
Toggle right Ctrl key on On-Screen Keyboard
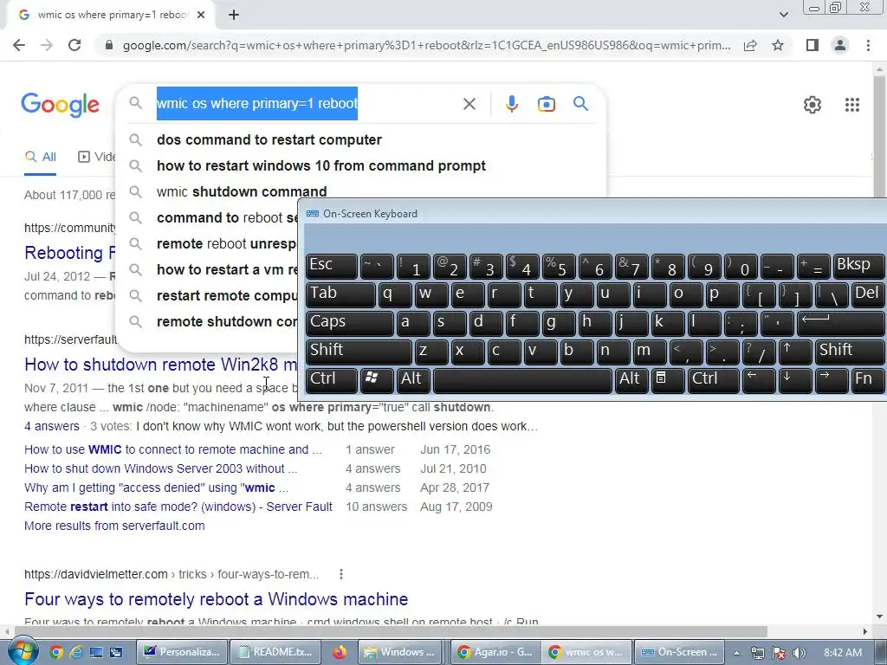coord(714,380)
